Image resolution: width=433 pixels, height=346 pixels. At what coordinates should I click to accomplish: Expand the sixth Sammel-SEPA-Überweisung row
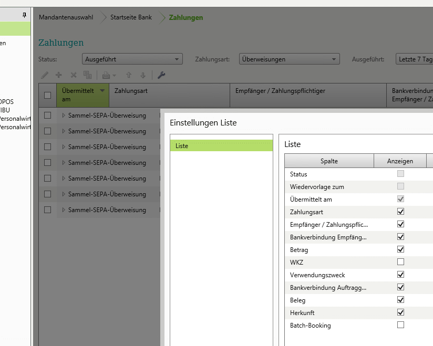[64, 194]
